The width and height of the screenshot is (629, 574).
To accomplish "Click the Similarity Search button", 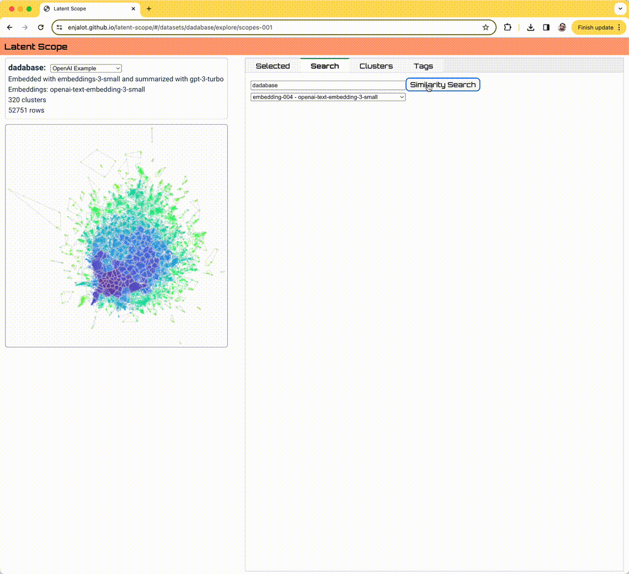I will (x=443, y=85).
